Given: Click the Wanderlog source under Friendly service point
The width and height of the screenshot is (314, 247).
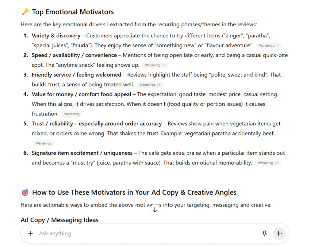Looking at the screenshot, I should (x=150, y=85).
